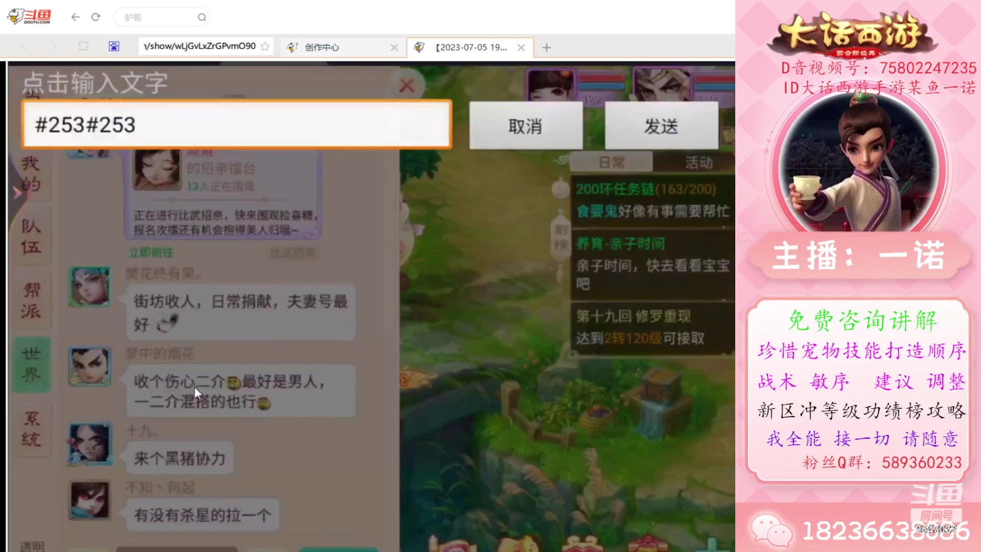Close the text input dialog
Image resolution: width=981 pixels, height=552 pixels.
(407, 85)
